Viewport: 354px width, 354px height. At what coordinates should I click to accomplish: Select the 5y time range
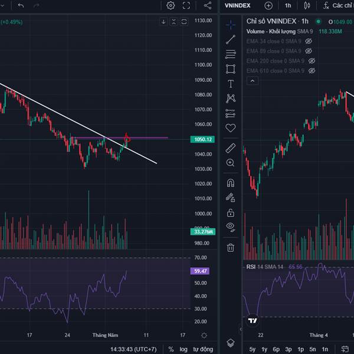tap(253, 349)
